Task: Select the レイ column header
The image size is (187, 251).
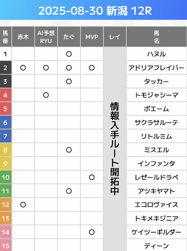Action: 115,37
